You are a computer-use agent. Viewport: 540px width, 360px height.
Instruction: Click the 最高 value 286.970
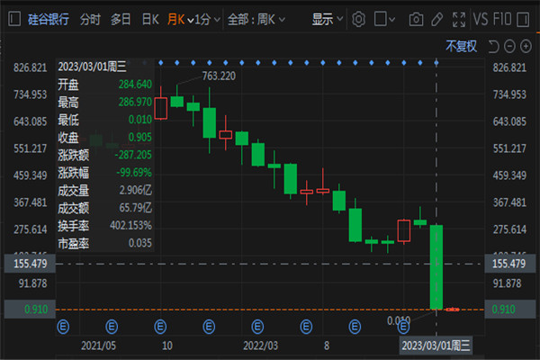point(135,102)
